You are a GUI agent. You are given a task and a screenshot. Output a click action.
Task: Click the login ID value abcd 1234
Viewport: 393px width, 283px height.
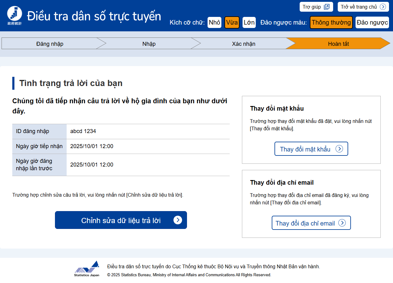83,131
